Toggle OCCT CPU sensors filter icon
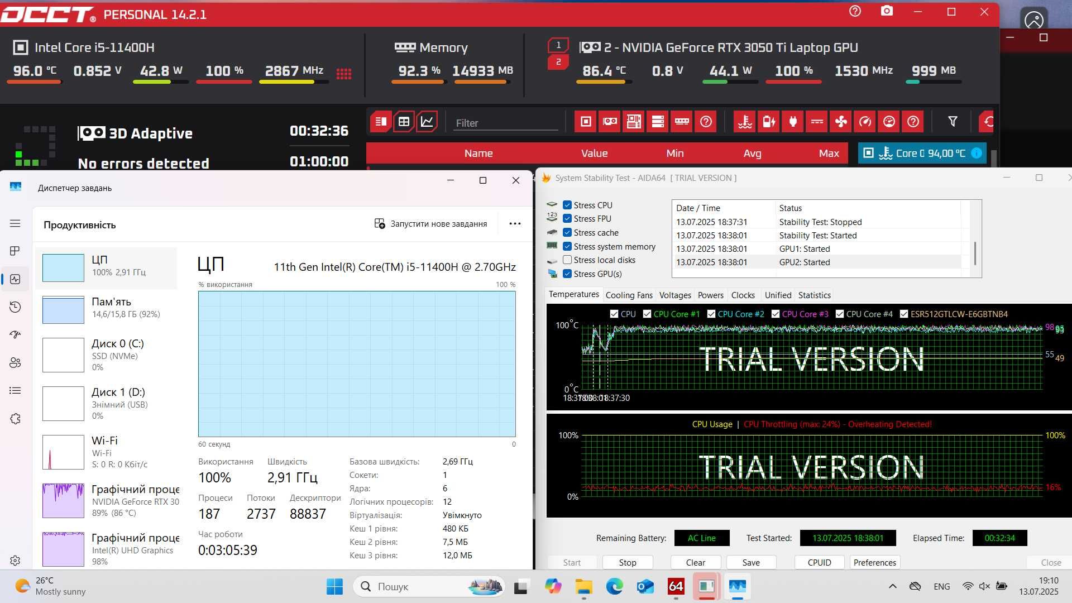1072x603 pixels. (586, 121)
